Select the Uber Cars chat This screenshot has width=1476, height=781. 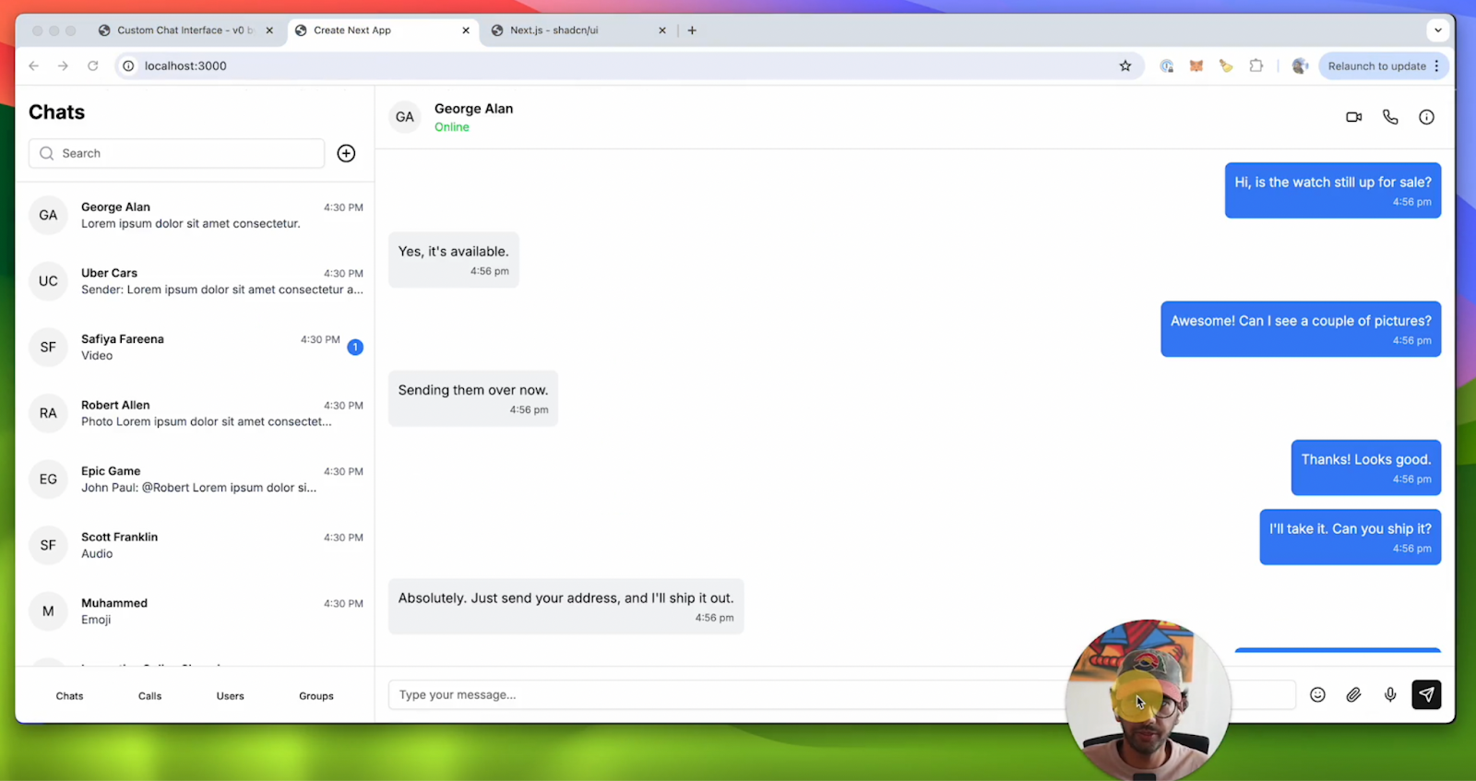196,281
